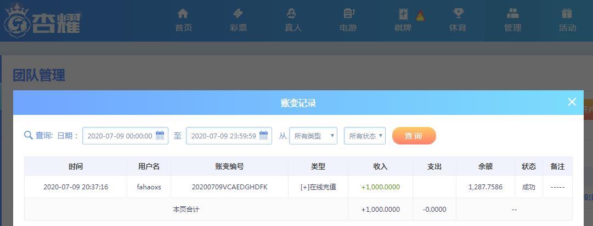Click the management people icon 管理

(x=512, y=14)
